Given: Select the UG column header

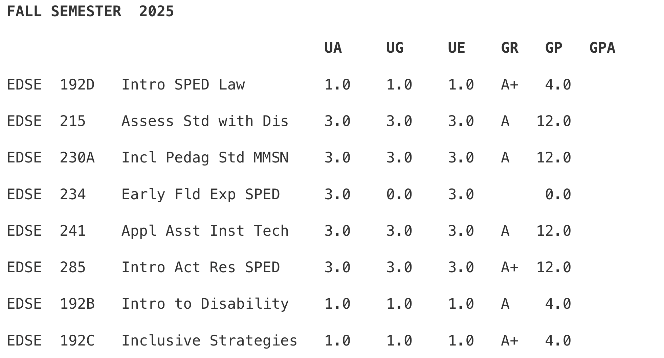Looking at the screenshot, I should pos(395,48).
